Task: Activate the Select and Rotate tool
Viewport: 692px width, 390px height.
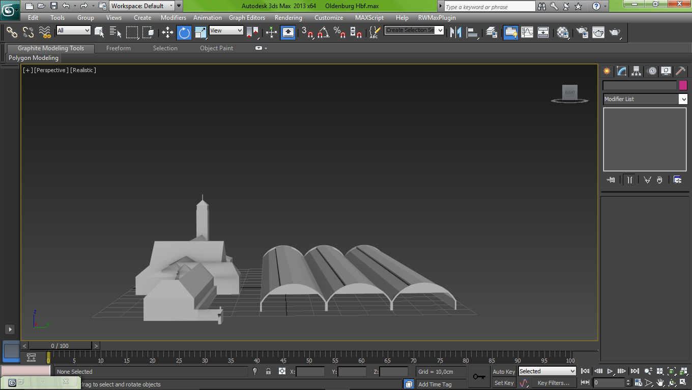Action: coord(184,32)
